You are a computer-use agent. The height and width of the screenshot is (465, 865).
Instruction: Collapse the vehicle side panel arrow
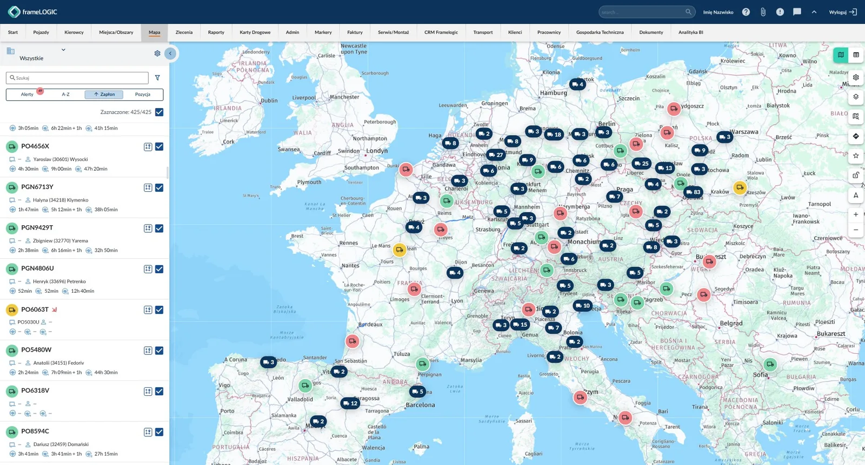tap(170, 53)
